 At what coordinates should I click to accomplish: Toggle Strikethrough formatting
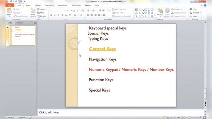[x=66, y=15]
